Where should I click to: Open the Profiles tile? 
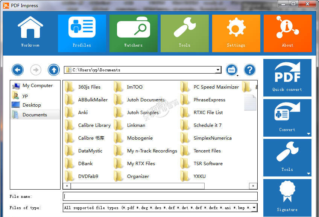(x=82, y=33)
